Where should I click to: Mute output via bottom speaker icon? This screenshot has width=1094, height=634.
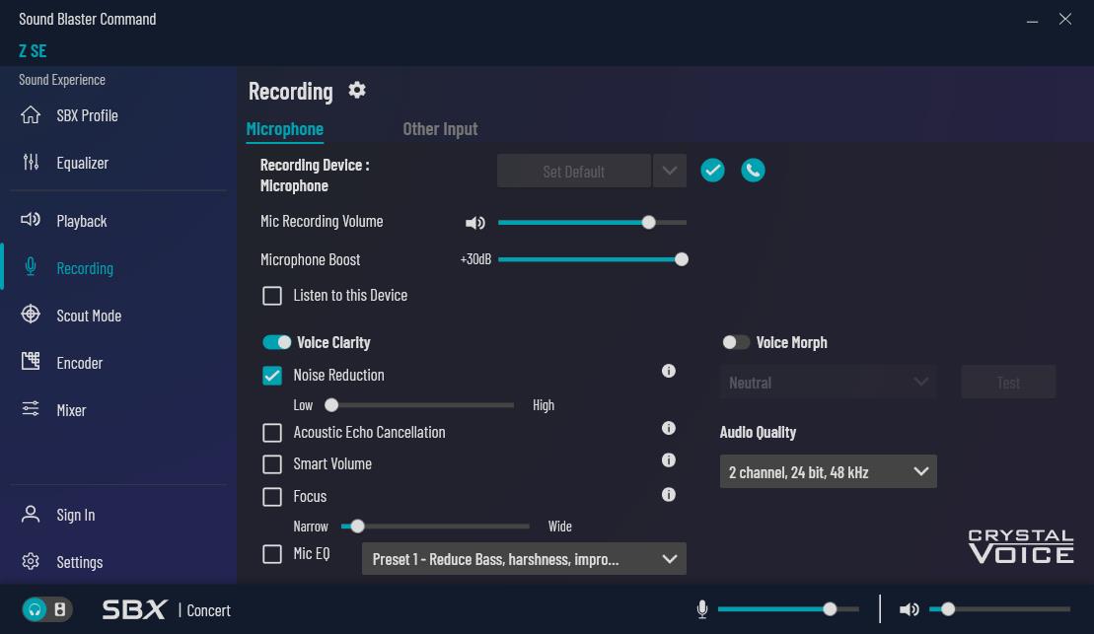click(x=909, y=609)
